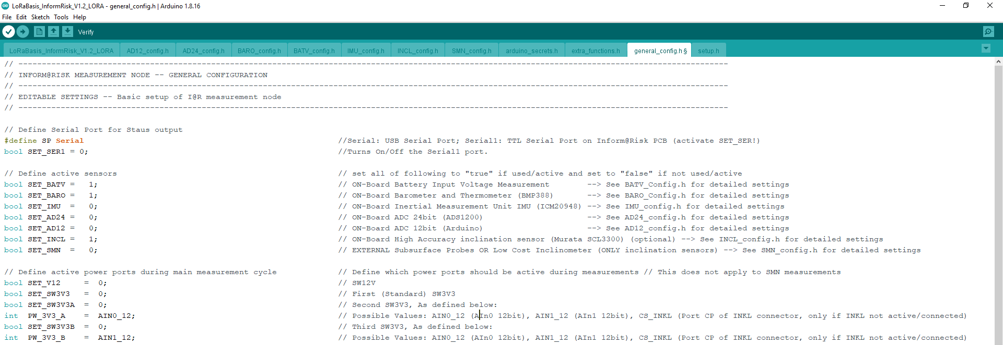The image size is (1003, 345).
Task: Open the Edit menu
Action: point(21,17)
